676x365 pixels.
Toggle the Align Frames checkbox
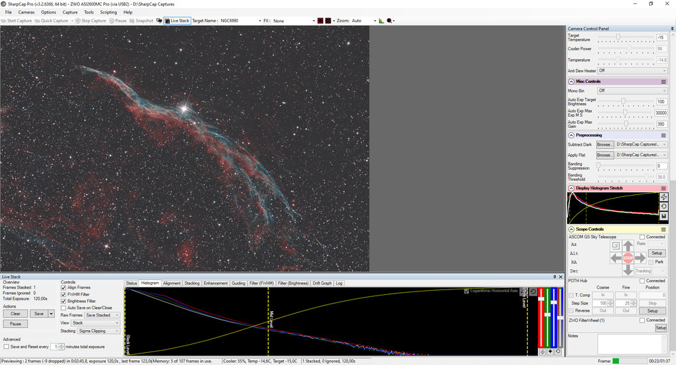pyautogui.click(x=64, y=287)
